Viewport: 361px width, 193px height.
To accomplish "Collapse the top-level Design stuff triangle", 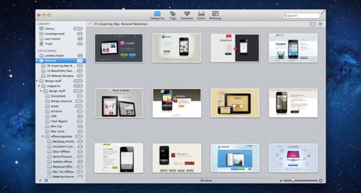I will (x=37, y=81).
